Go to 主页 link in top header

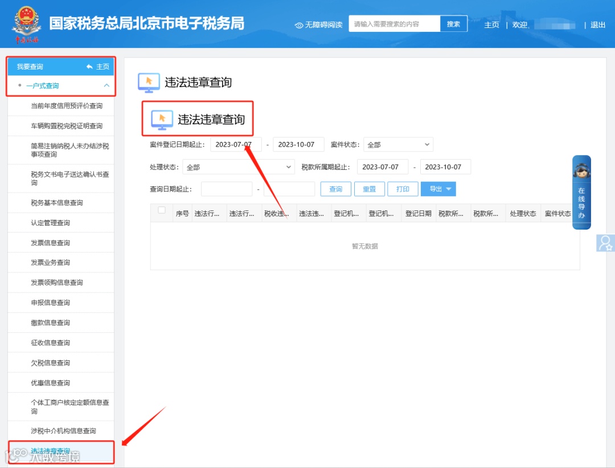[x=491, y=25]
